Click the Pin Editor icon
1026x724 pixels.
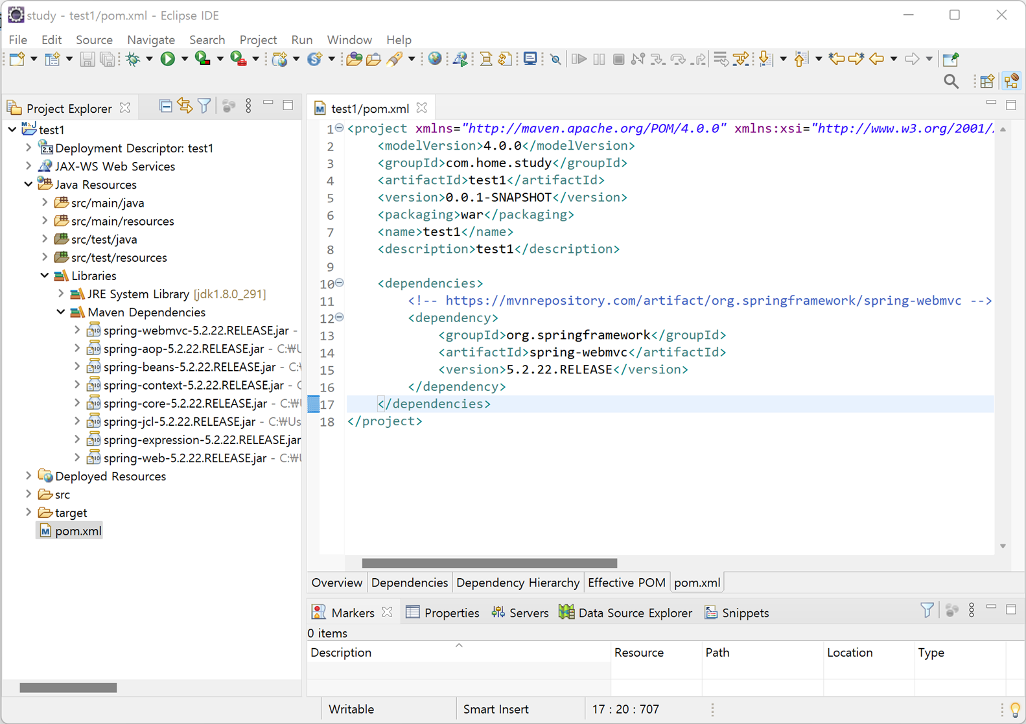pyautogui.click(x=951, y=59)
